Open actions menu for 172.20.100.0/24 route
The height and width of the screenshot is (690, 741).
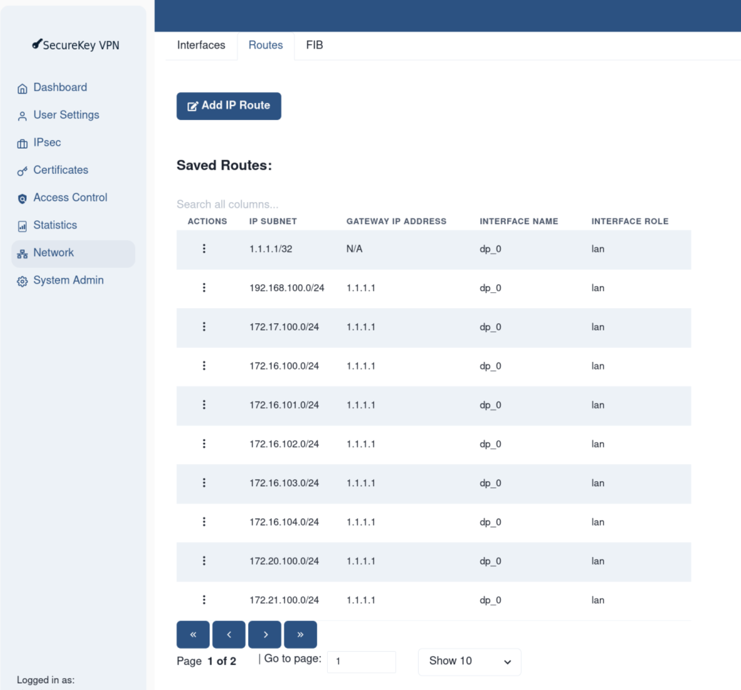[204, 561]
